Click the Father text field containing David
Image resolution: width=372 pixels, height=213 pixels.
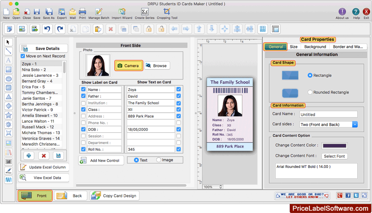point(151,96)
